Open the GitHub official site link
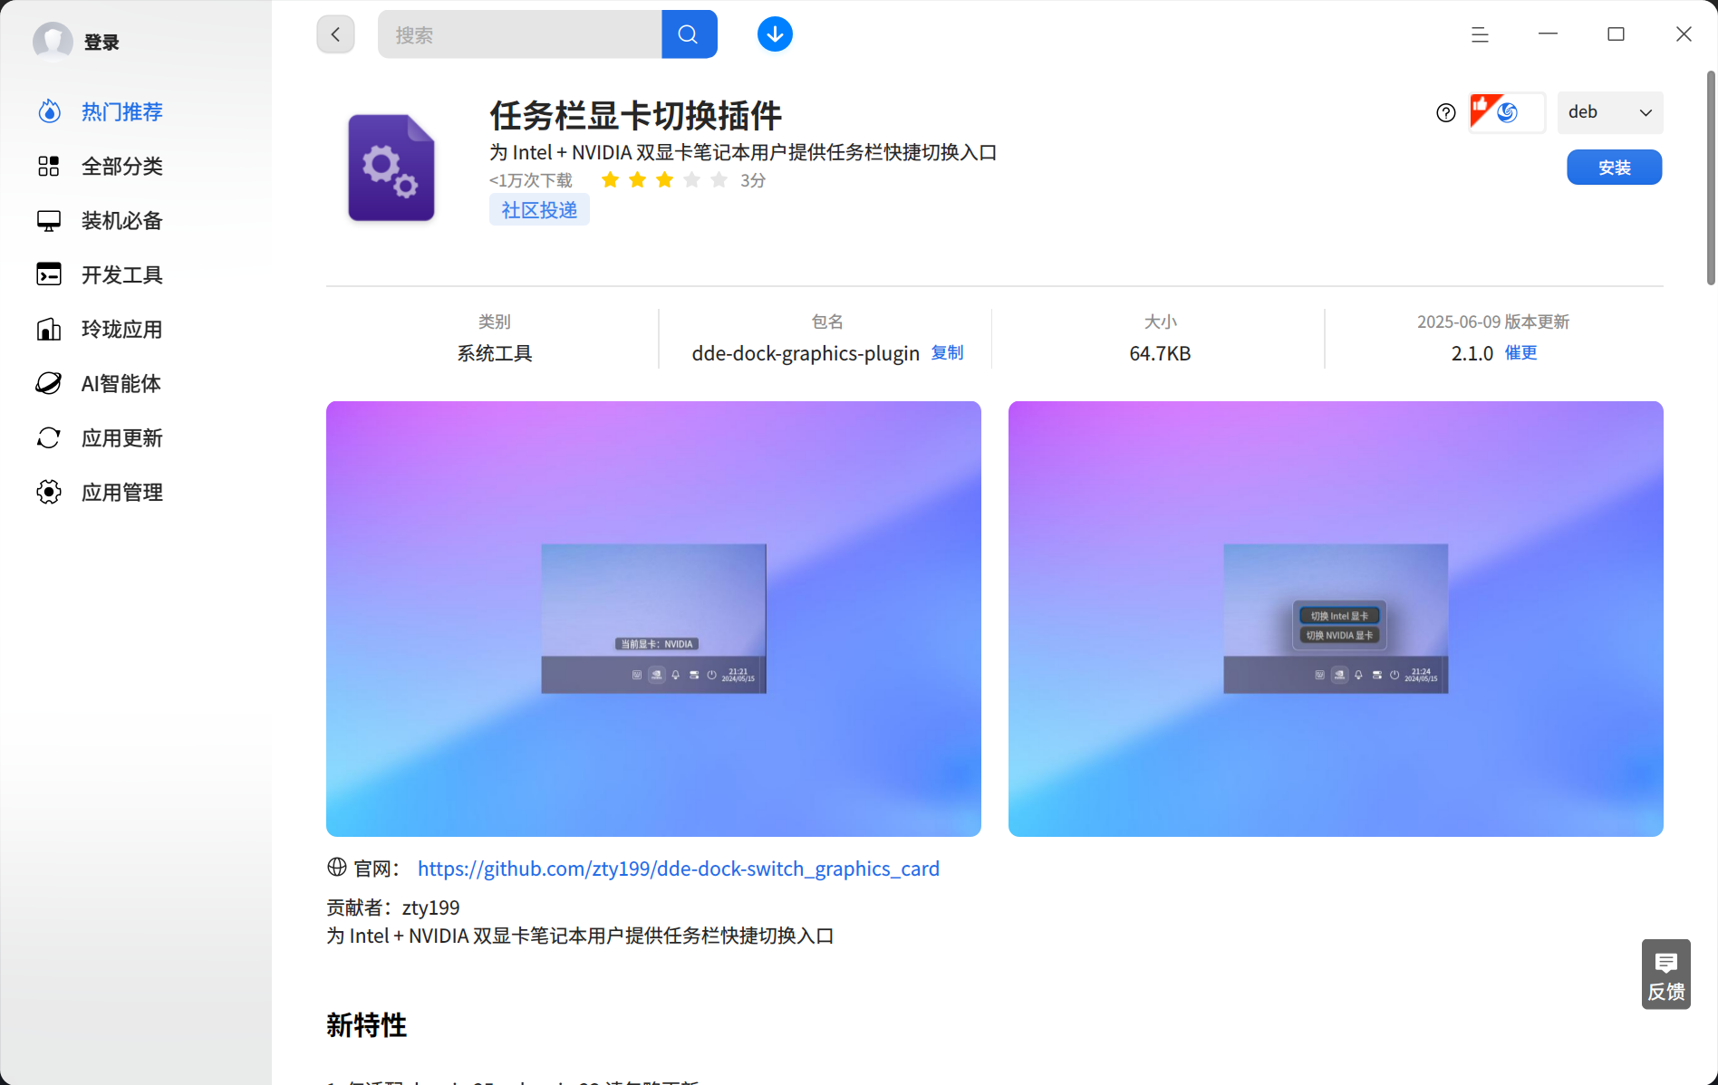 [x=679, y=869]
